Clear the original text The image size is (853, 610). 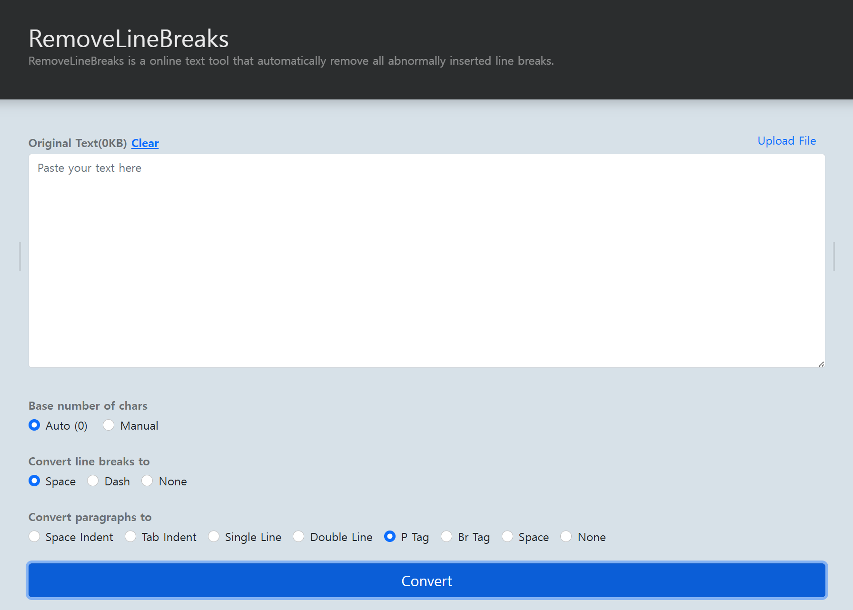(x=145, y=143)
